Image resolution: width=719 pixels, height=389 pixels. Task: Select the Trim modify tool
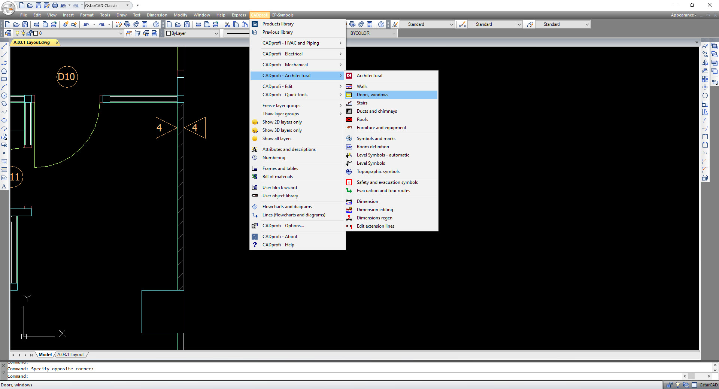705,121
